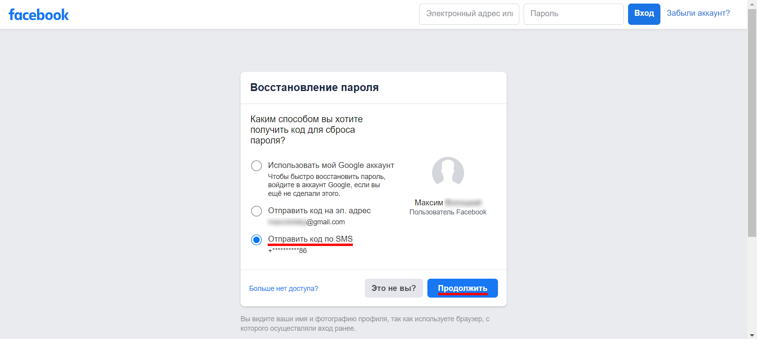Viewport: 757px width, 339px height.
Task: Click the Отправить код на эл. адрес label
Action: (x=319, y=210)
